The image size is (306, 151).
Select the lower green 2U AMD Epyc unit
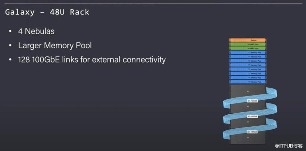(248, 48)
